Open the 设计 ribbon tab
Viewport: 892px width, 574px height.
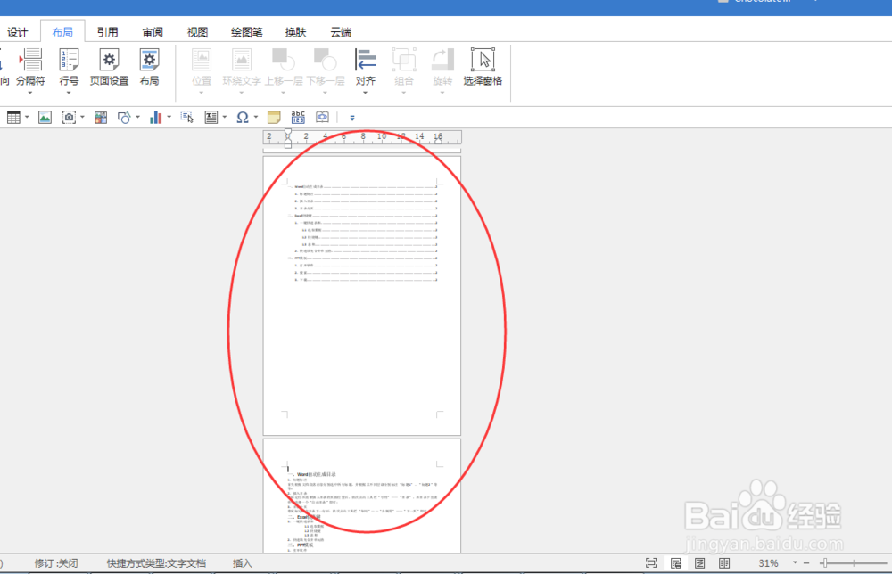(17, 32)
